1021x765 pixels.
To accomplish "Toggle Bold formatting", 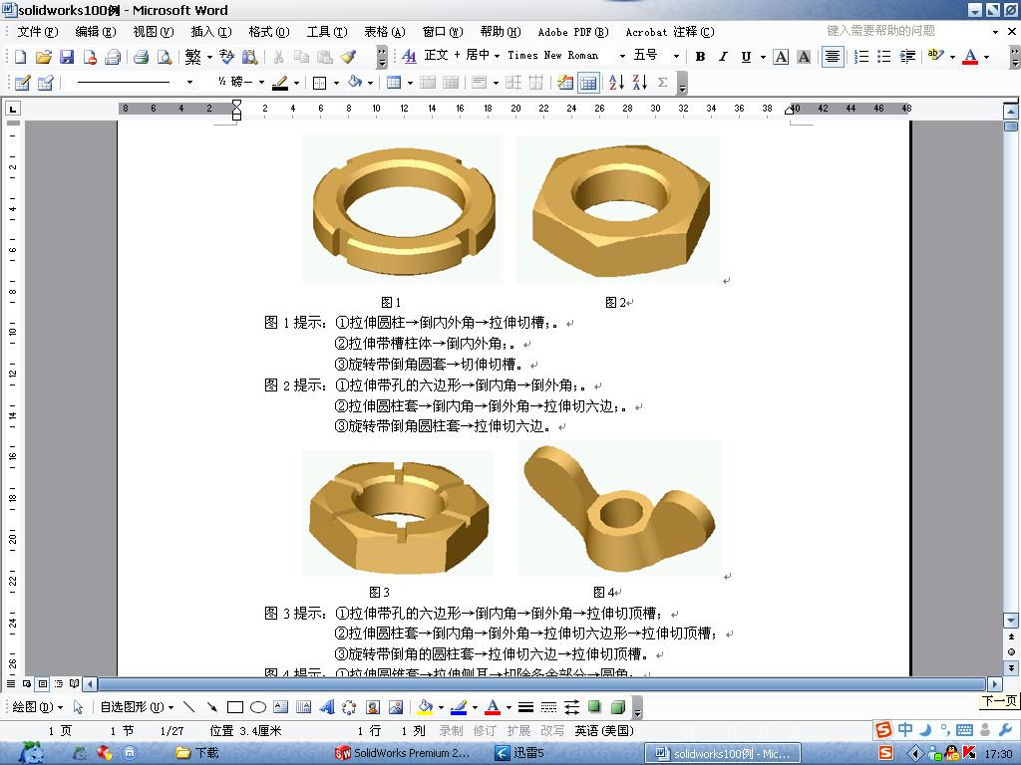I will click(x=701, y=57).
